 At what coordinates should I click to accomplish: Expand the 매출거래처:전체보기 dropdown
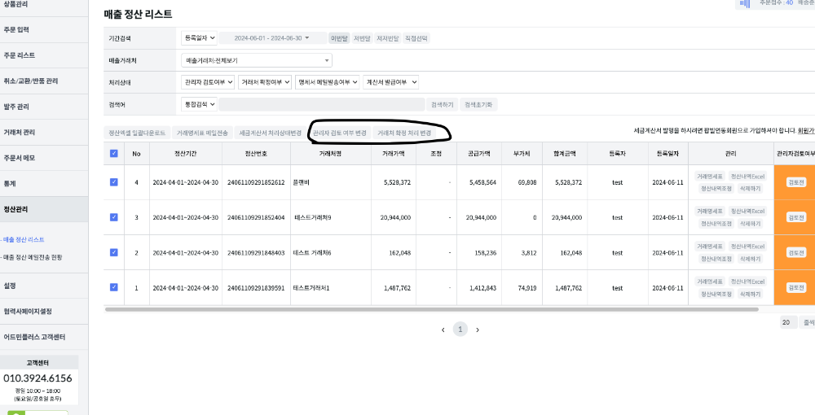pyautogui.click(x=257, y=60)
